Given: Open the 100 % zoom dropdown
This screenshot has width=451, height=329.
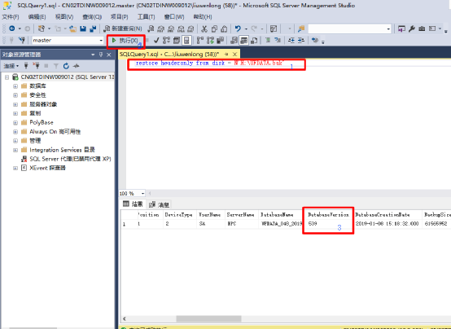Looking at the screenshot, I should 142,193.
